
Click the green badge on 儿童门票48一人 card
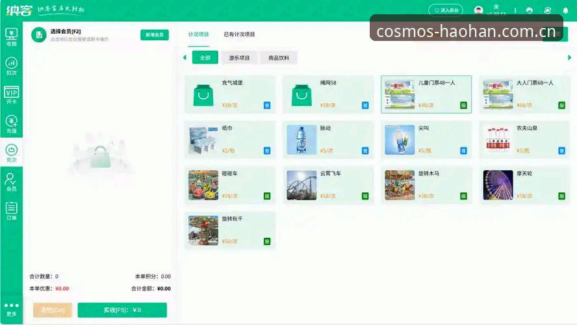click(x=464, y=105)
